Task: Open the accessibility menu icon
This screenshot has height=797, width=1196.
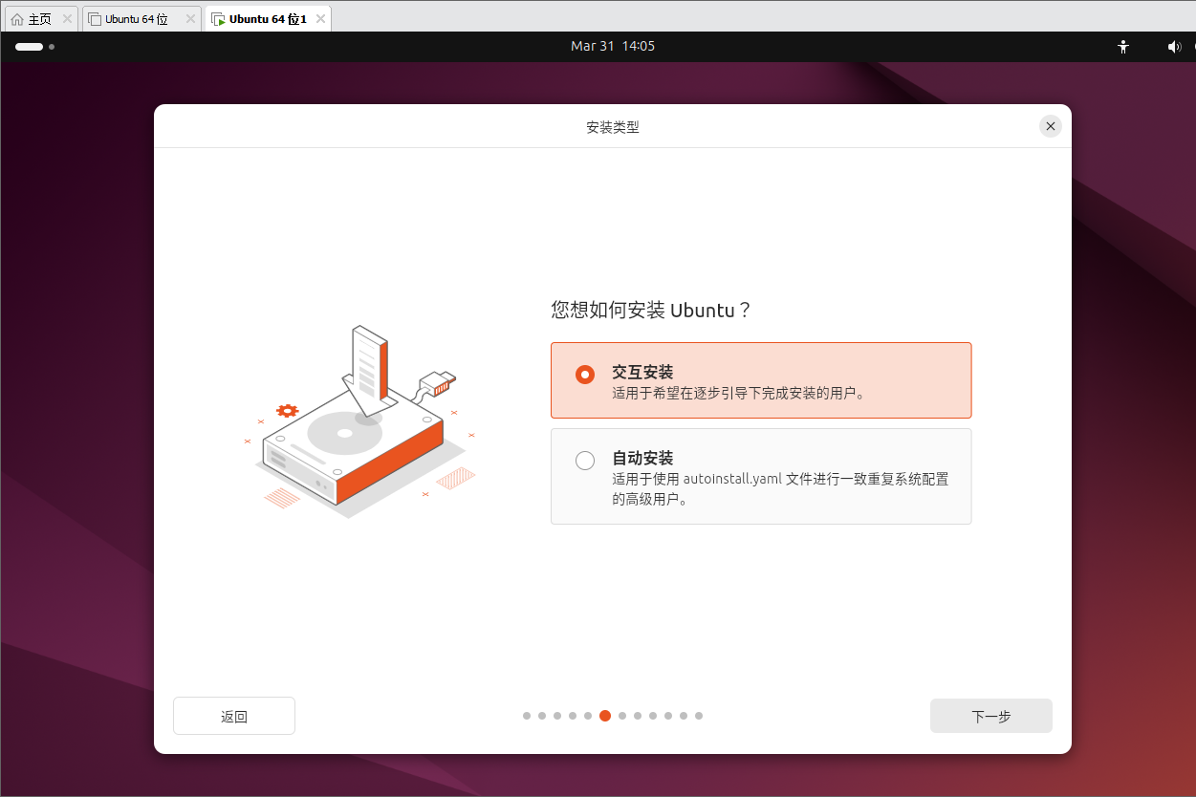Action: tap(1123, 46)
